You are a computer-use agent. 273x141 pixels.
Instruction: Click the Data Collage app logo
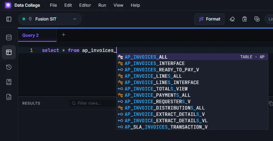8,5
